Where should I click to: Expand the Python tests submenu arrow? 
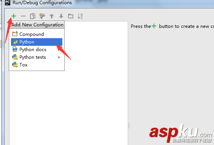[59, 57]
